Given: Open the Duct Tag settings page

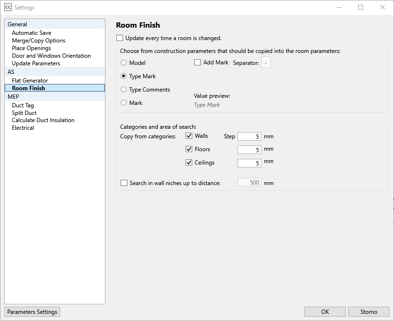Looking at the screenshot, I should click(x=23, y=105).
